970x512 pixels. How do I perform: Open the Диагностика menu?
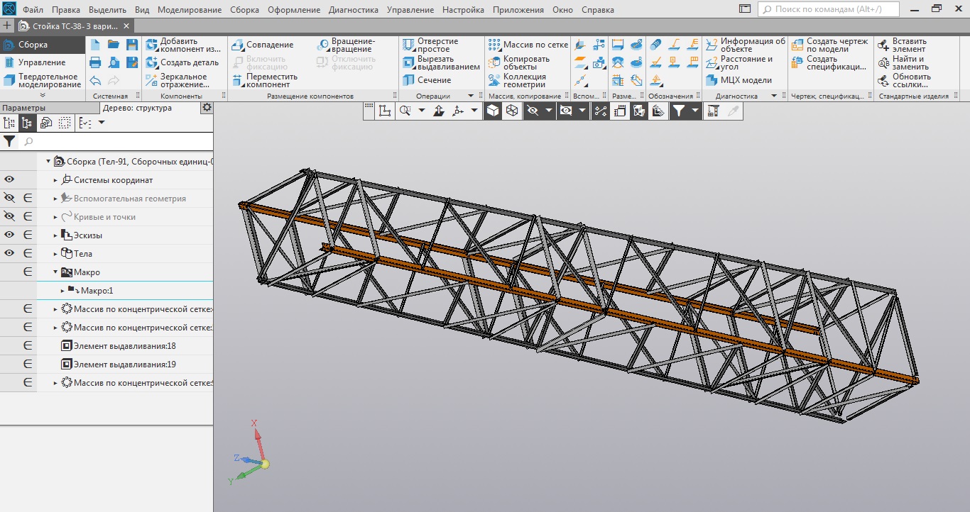point(354,10)
